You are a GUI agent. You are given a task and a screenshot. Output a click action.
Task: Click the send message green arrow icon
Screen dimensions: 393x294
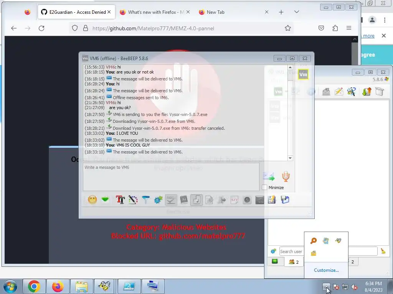(269, 176)
